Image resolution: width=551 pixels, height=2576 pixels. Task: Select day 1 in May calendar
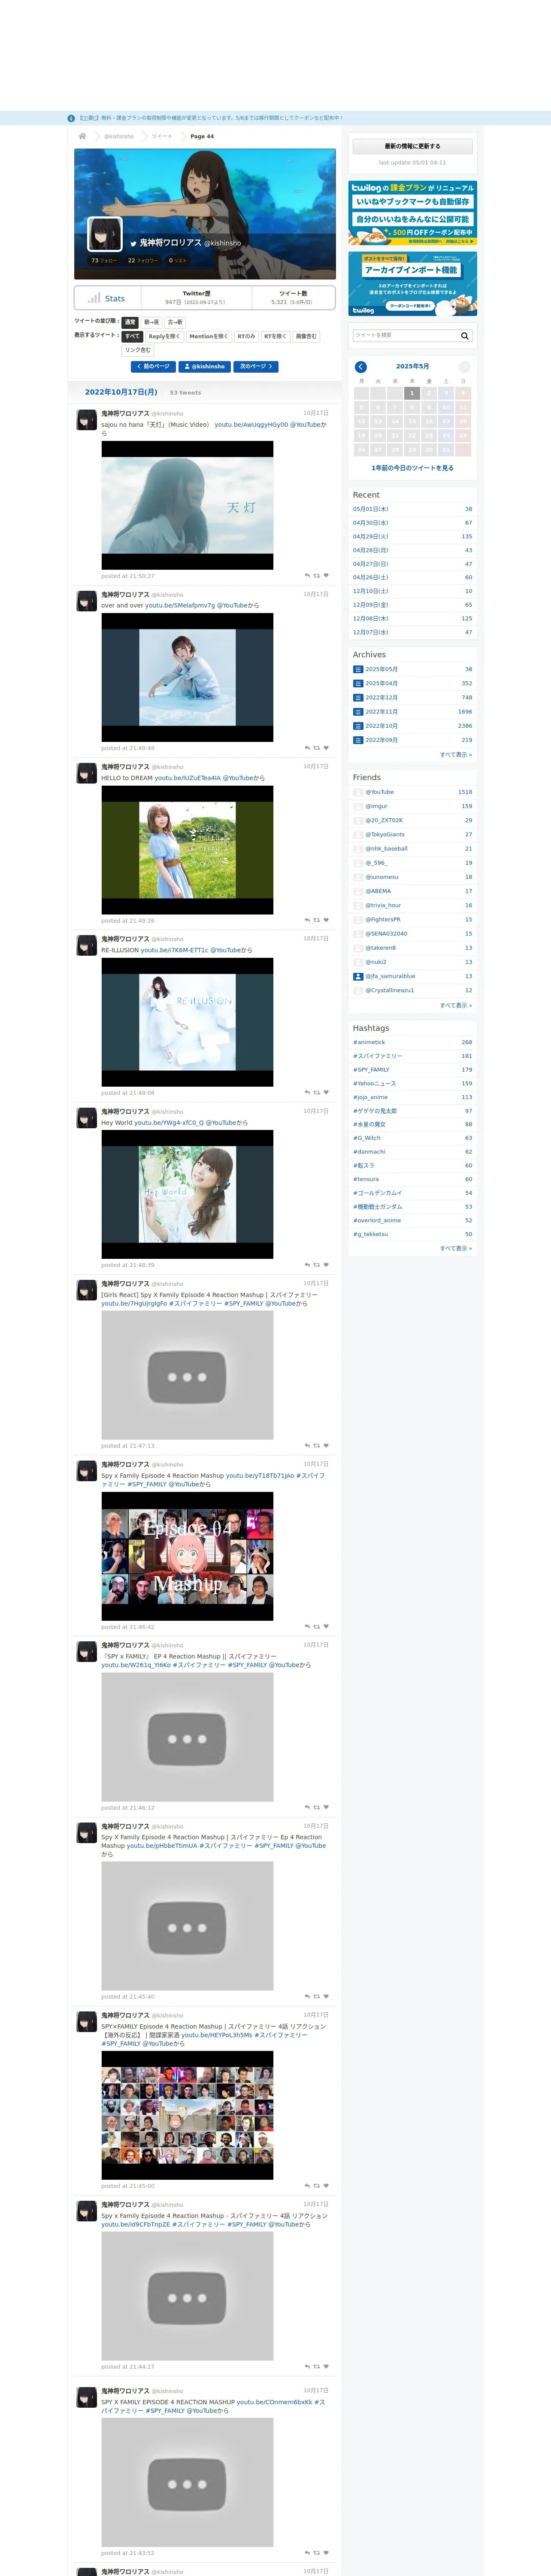[411, 393]
